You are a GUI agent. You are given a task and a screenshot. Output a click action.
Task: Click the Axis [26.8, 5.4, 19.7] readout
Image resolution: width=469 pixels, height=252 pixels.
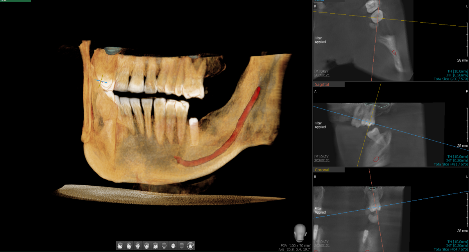pyautogui.click(x=295, y=249)
